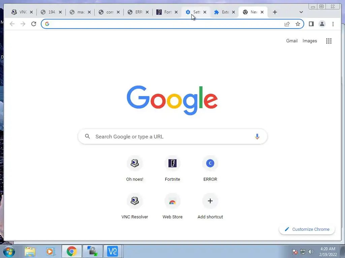The height and width of the screenshot is (258, 345).
Task: Click Chrome icon in taskbar
Action: point(71,251)
